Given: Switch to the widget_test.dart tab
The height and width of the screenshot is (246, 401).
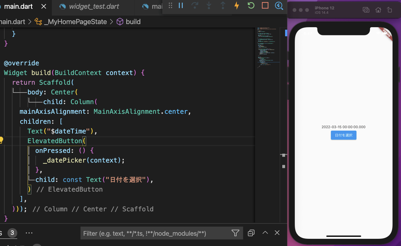Looking at the screenshot, I should tap(94, 6).
